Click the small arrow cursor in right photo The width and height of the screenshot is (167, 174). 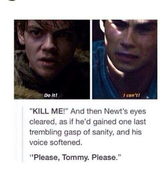point(148,97)
